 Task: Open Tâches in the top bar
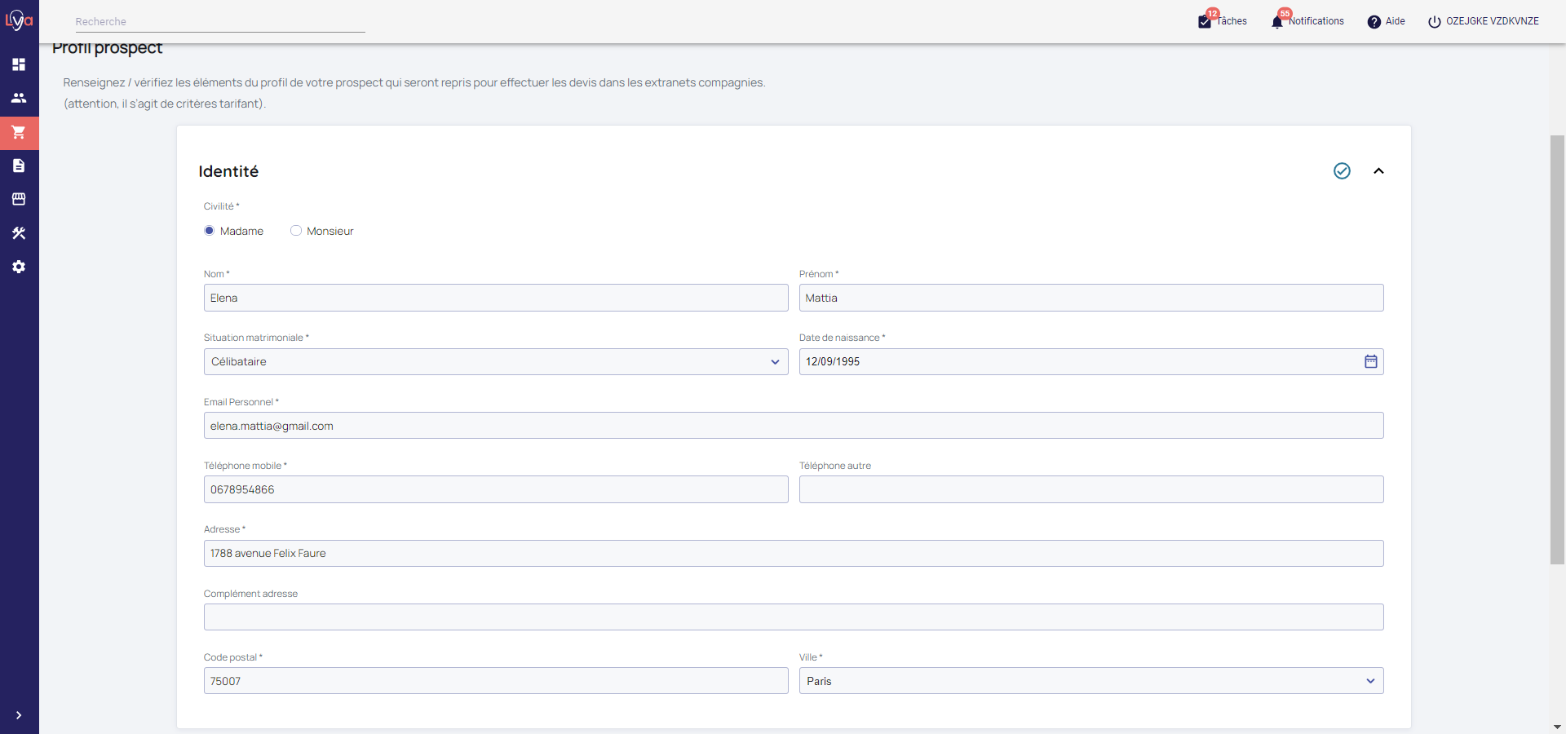[x=1223, y=21]
